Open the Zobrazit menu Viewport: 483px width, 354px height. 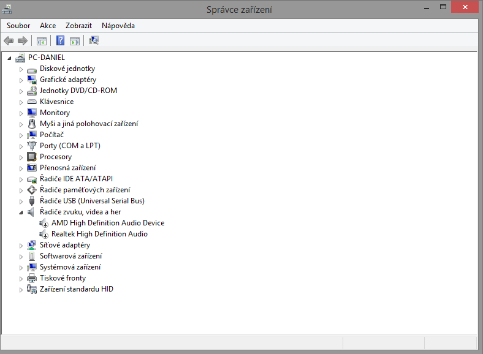[78, 26]
